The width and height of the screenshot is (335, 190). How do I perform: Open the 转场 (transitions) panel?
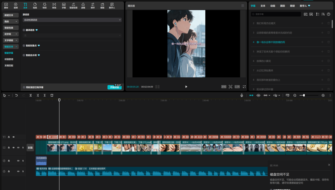(54, 6)
